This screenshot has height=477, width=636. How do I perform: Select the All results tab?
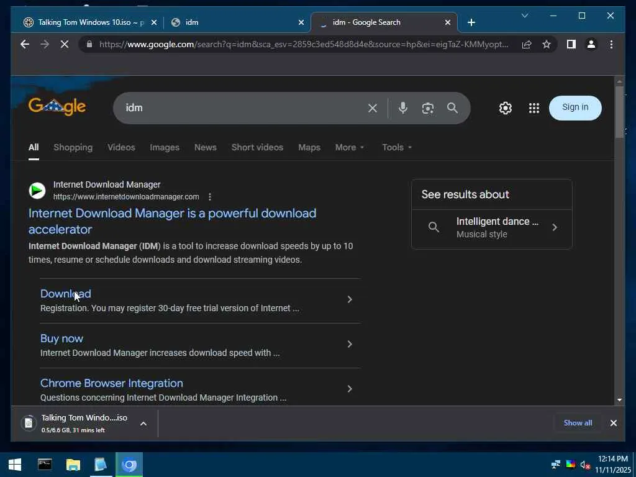pyautogui.click(x=34, y=147)
